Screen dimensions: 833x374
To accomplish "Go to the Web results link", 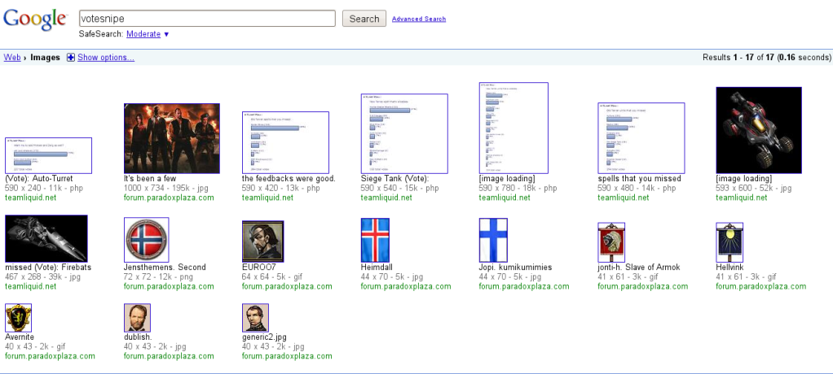I will (x=12, y=58).
